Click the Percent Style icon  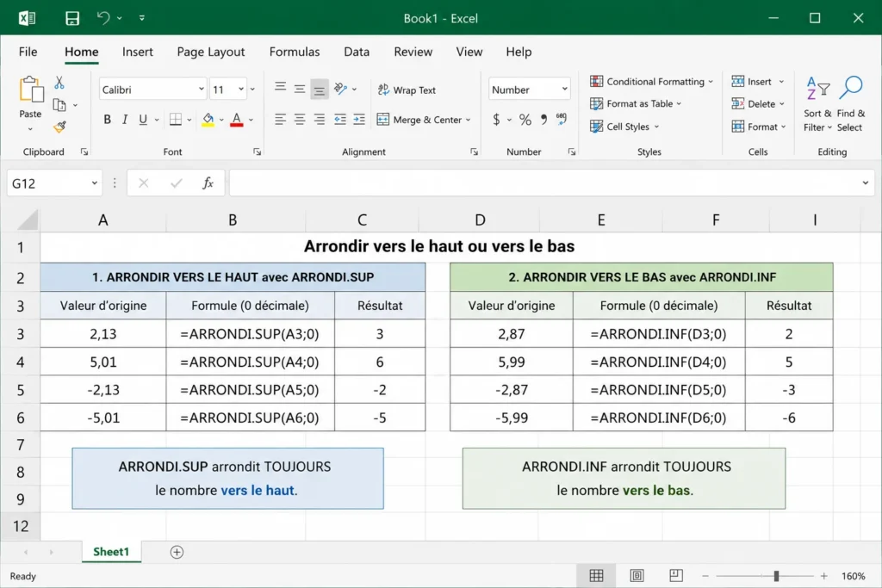pos(525,119)
